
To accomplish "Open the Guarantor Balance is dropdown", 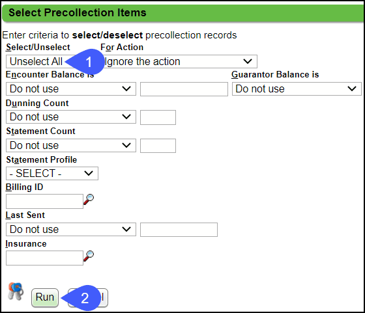I will click(297, 88).
